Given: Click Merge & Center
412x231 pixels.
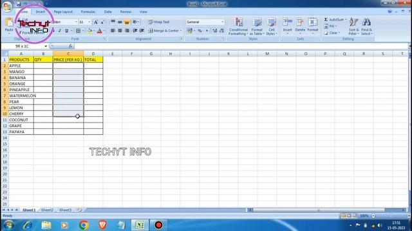Looking at the screenshot, I should click(163, 31).
